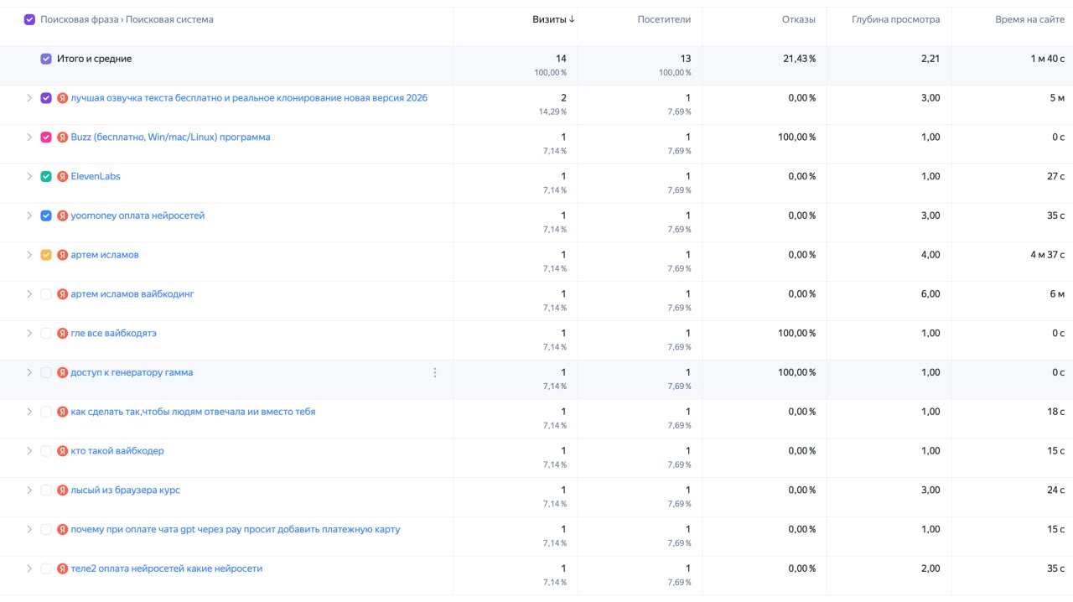The height and width of the screenshot is (602, 1073).
Task: Uncheck the green checkbox of the ElevenLabs row
Action: (46, 177)
